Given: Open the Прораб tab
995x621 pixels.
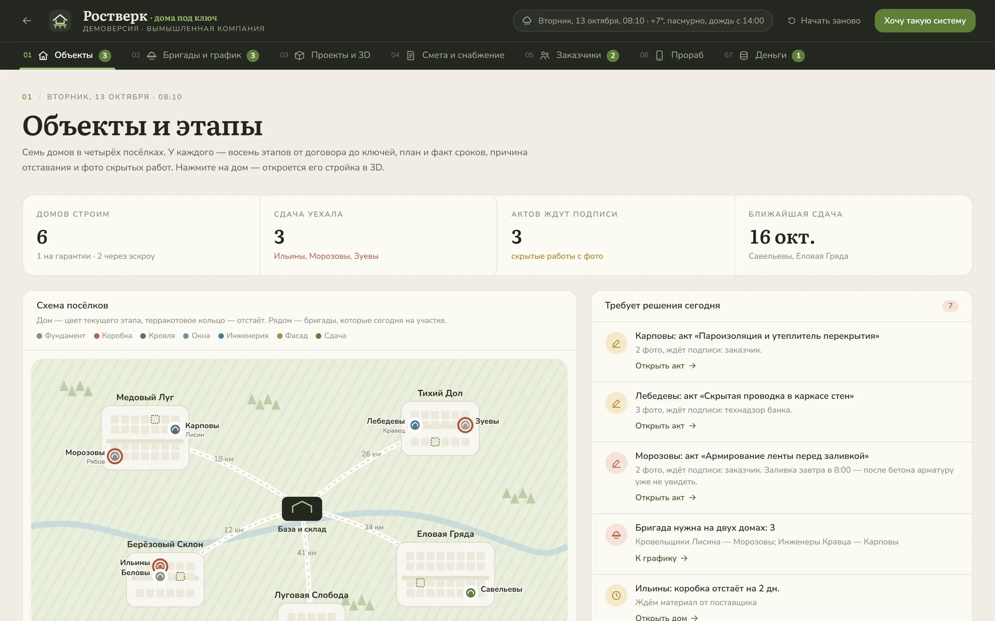Looking at the screenshot, I should [672, 56].
